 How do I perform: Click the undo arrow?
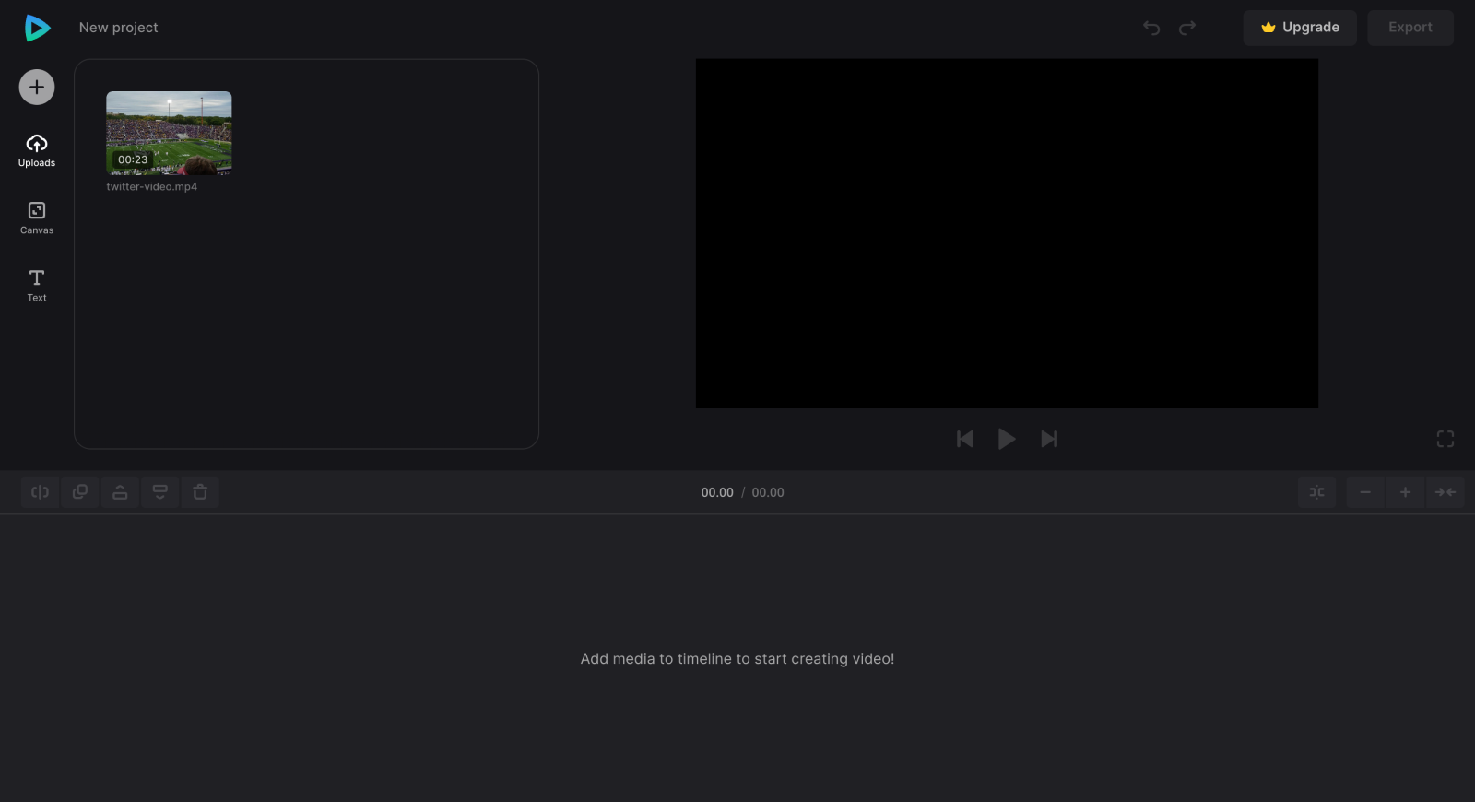coord(1151,28)
